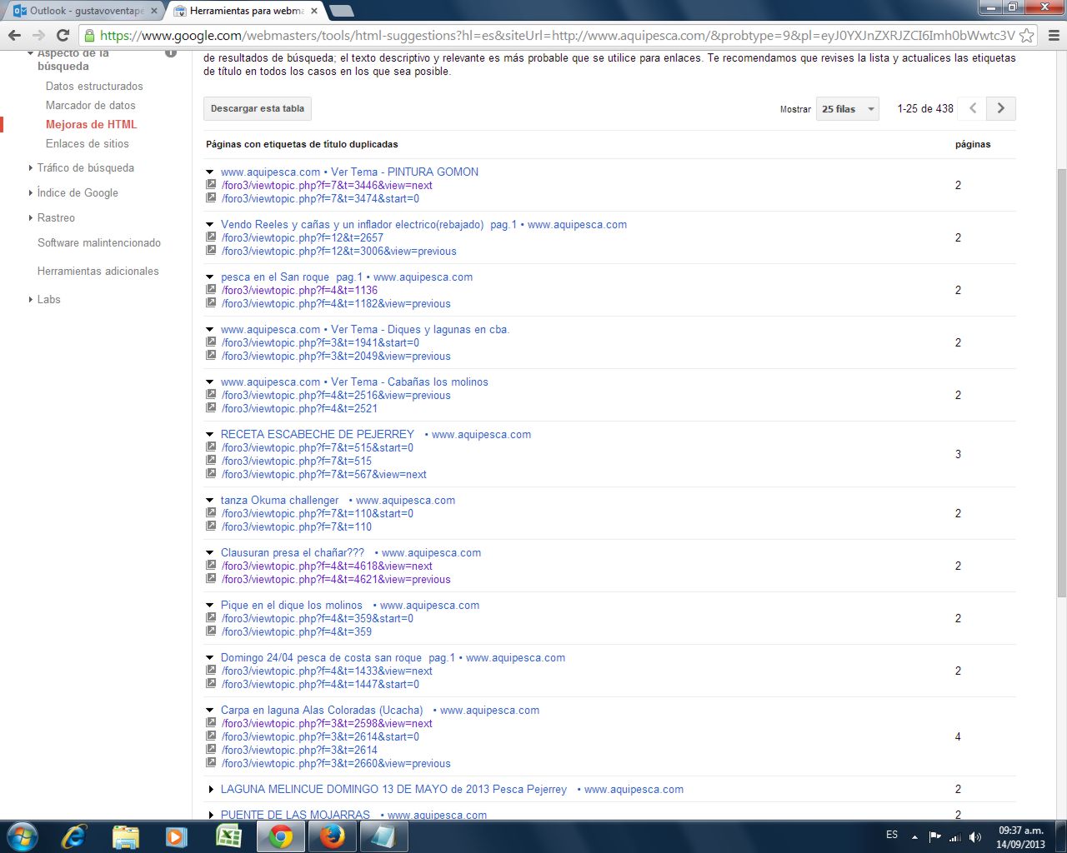Collapse the PINTURA GOMON row
Viewport: 1067px width, 853px height.
point(210,172)
